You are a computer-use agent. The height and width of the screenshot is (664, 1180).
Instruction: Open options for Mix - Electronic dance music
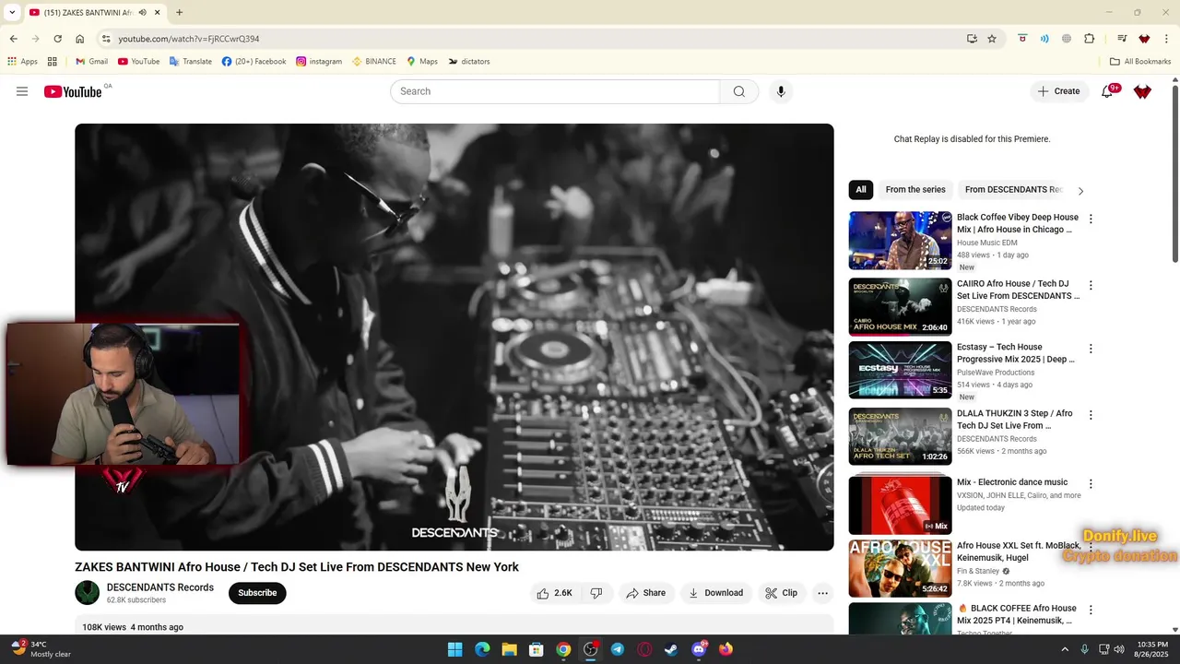pos(1091,484)
